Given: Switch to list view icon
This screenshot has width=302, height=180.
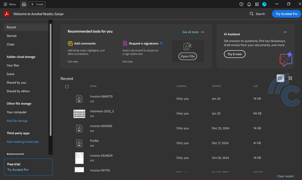Looking at the screenshot, I should (x=280, y=78).
